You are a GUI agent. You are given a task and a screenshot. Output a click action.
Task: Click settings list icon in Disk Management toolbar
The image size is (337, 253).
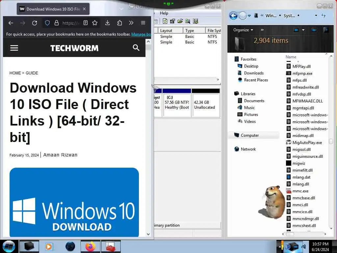click(195, 21)
